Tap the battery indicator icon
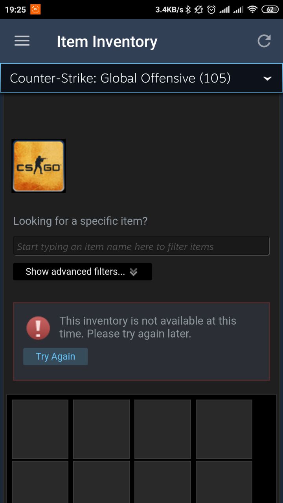Viewport: 283px width, 503px height. tap(270, 9)
